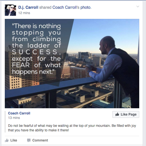Open D.j. Carroll's profile picture thumbnail
Image resolution: width=146 pixels, height=146 pixels.
10,10
